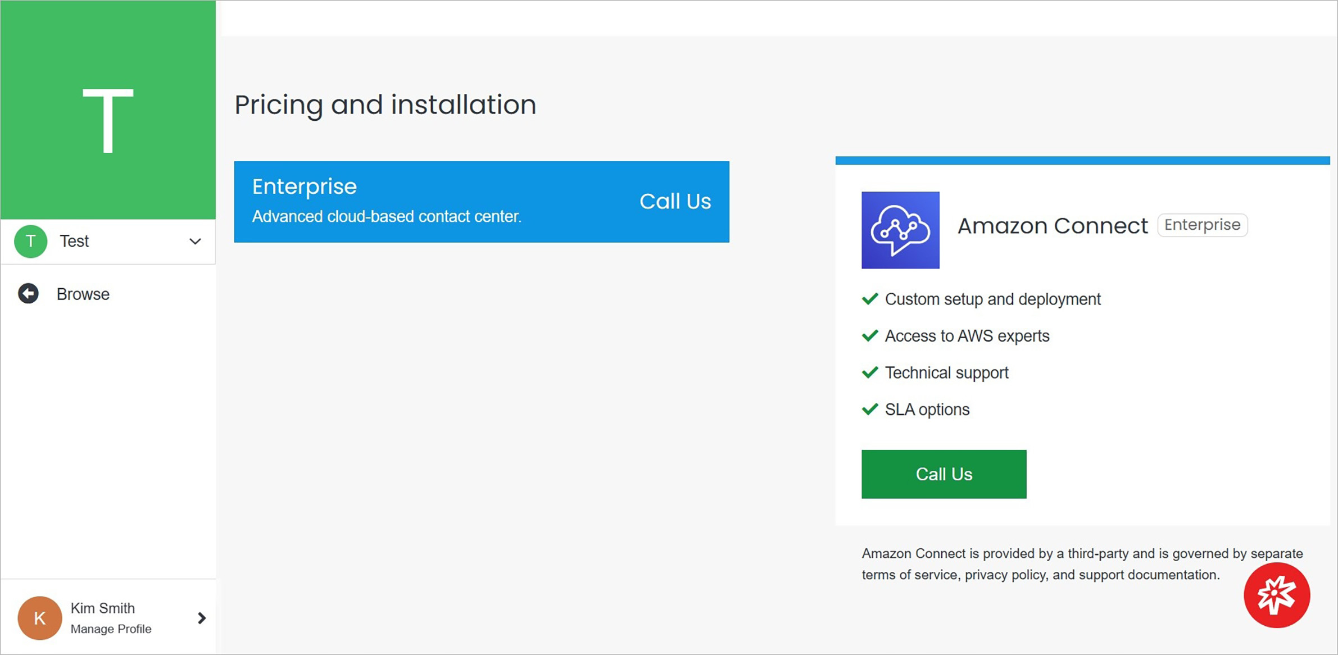Image resolution: width=1338 pixels, height=655 pixels.
Task: Click the Test workspace name
Action: [74, 241]
